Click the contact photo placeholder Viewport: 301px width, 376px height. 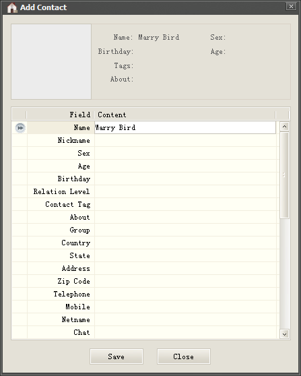[x=51, y=61]
